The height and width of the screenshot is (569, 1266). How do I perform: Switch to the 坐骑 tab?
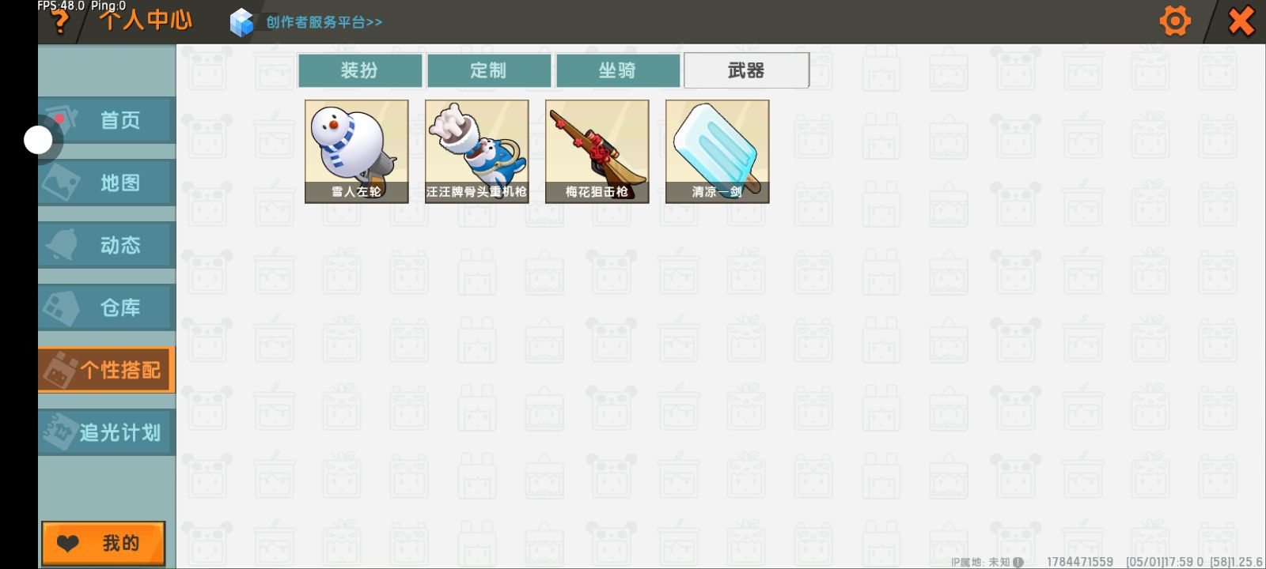coord(617,70)
